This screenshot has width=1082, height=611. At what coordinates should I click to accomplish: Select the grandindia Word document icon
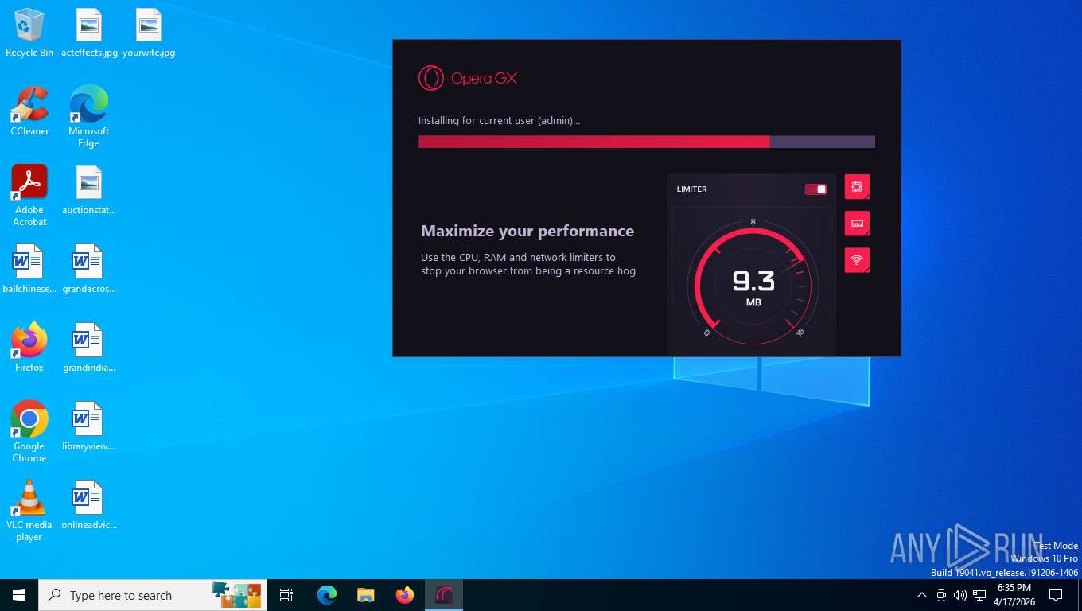tap(89, 348)
